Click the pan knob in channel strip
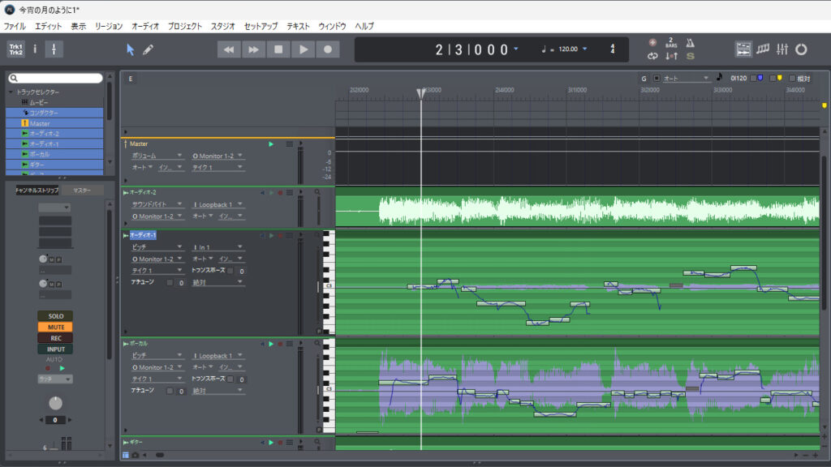The width and height of the screenshot is (831, 467). pyautogui.click(x=54, y=403)
